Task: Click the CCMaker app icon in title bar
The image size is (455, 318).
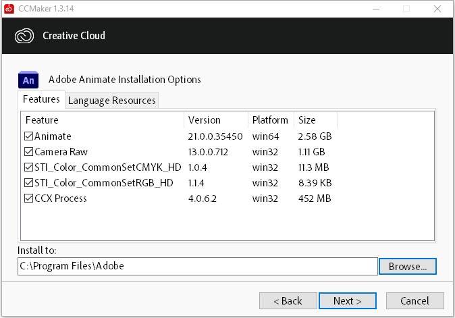Action: click(9, 9)
